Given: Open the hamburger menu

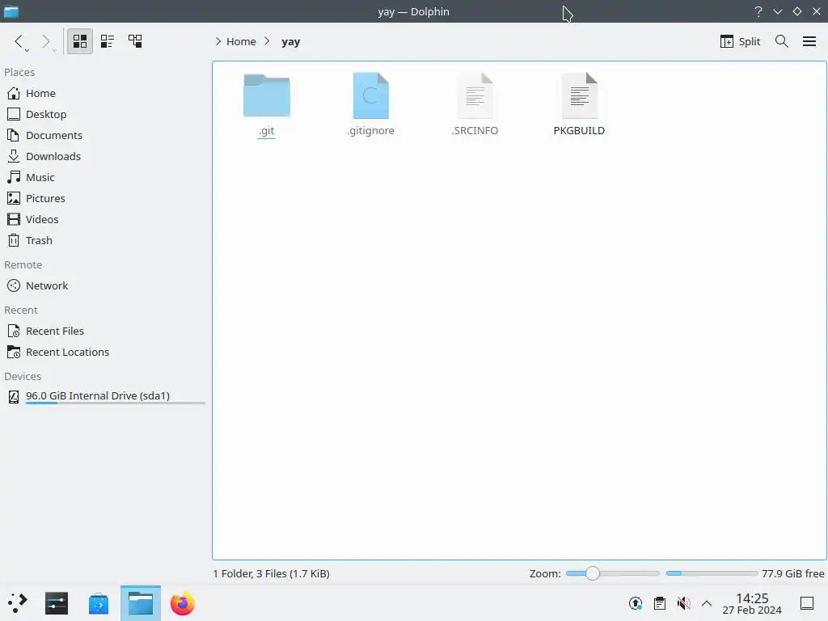Looking at the screenshot, I should 809,41.
